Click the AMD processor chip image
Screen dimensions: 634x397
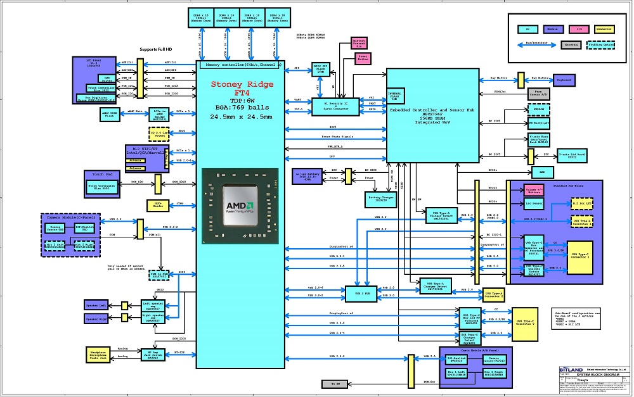pyautogui.click(x=240, y=206)
